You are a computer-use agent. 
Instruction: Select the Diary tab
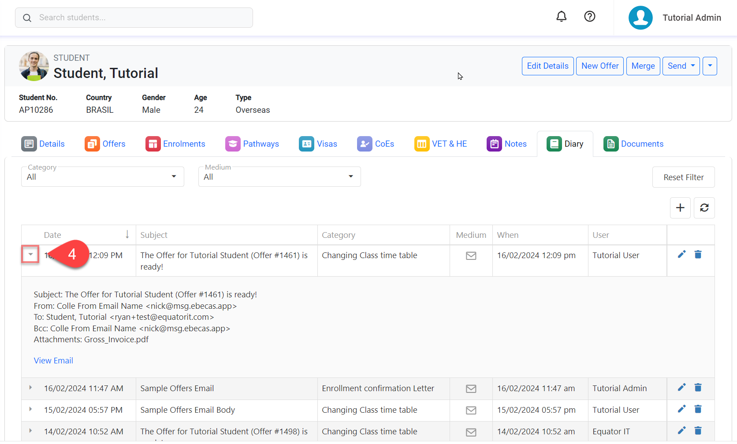coord(565,144)
